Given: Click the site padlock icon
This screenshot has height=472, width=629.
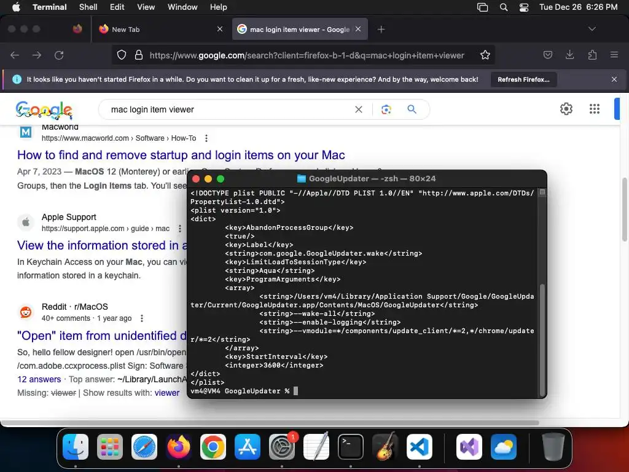Looking at the screenshot, I should [x=139, y=55].
